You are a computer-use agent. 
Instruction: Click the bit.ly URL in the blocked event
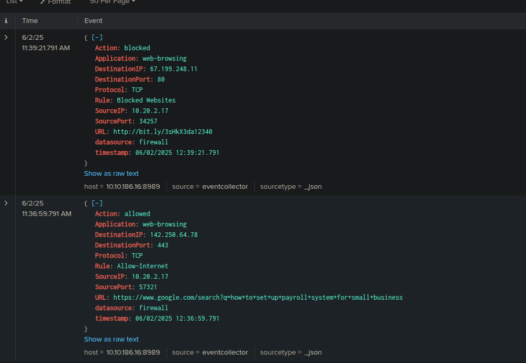162,131
